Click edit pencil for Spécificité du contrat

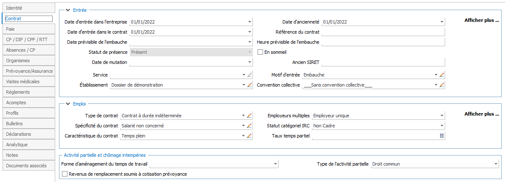click(x=250, y=126)
